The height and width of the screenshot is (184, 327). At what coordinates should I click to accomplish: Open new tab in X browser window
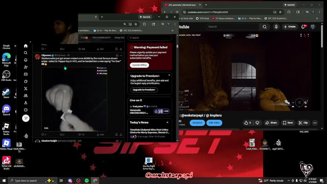[x=102, y=17]
